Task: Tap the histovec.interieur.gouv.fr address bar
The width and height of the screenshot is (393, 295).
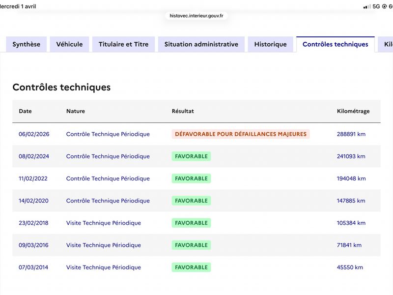Action: [x=196, y=16]
